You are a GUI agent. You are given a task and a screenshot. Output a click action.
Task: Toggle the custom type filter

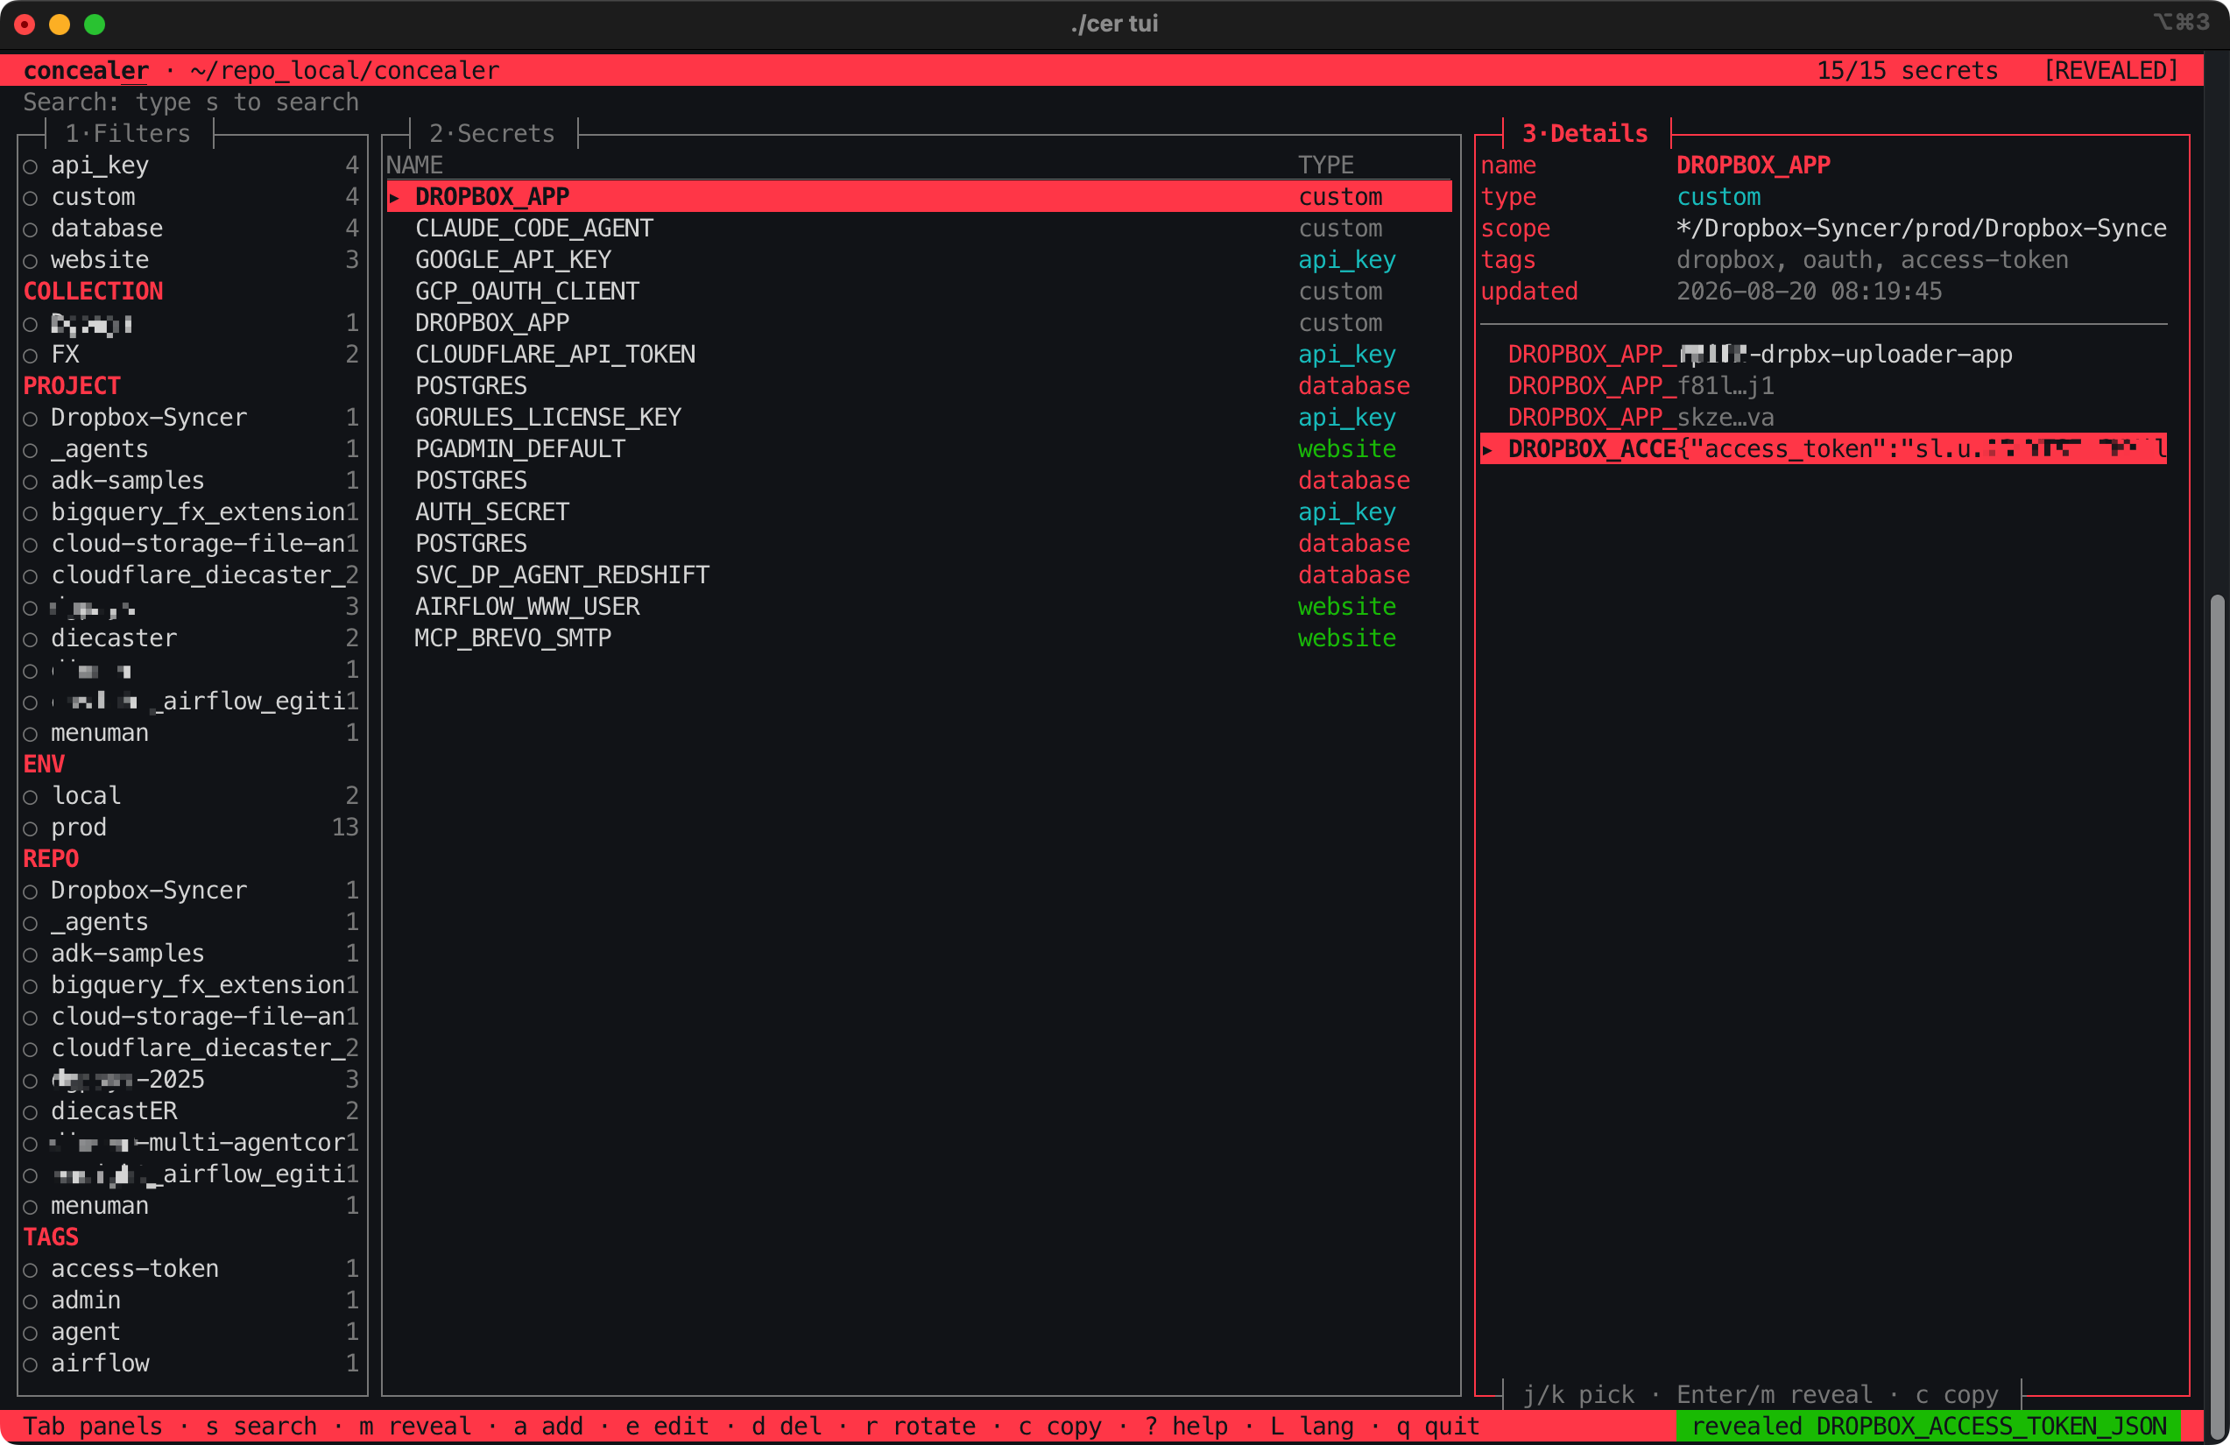coord(191,197)
